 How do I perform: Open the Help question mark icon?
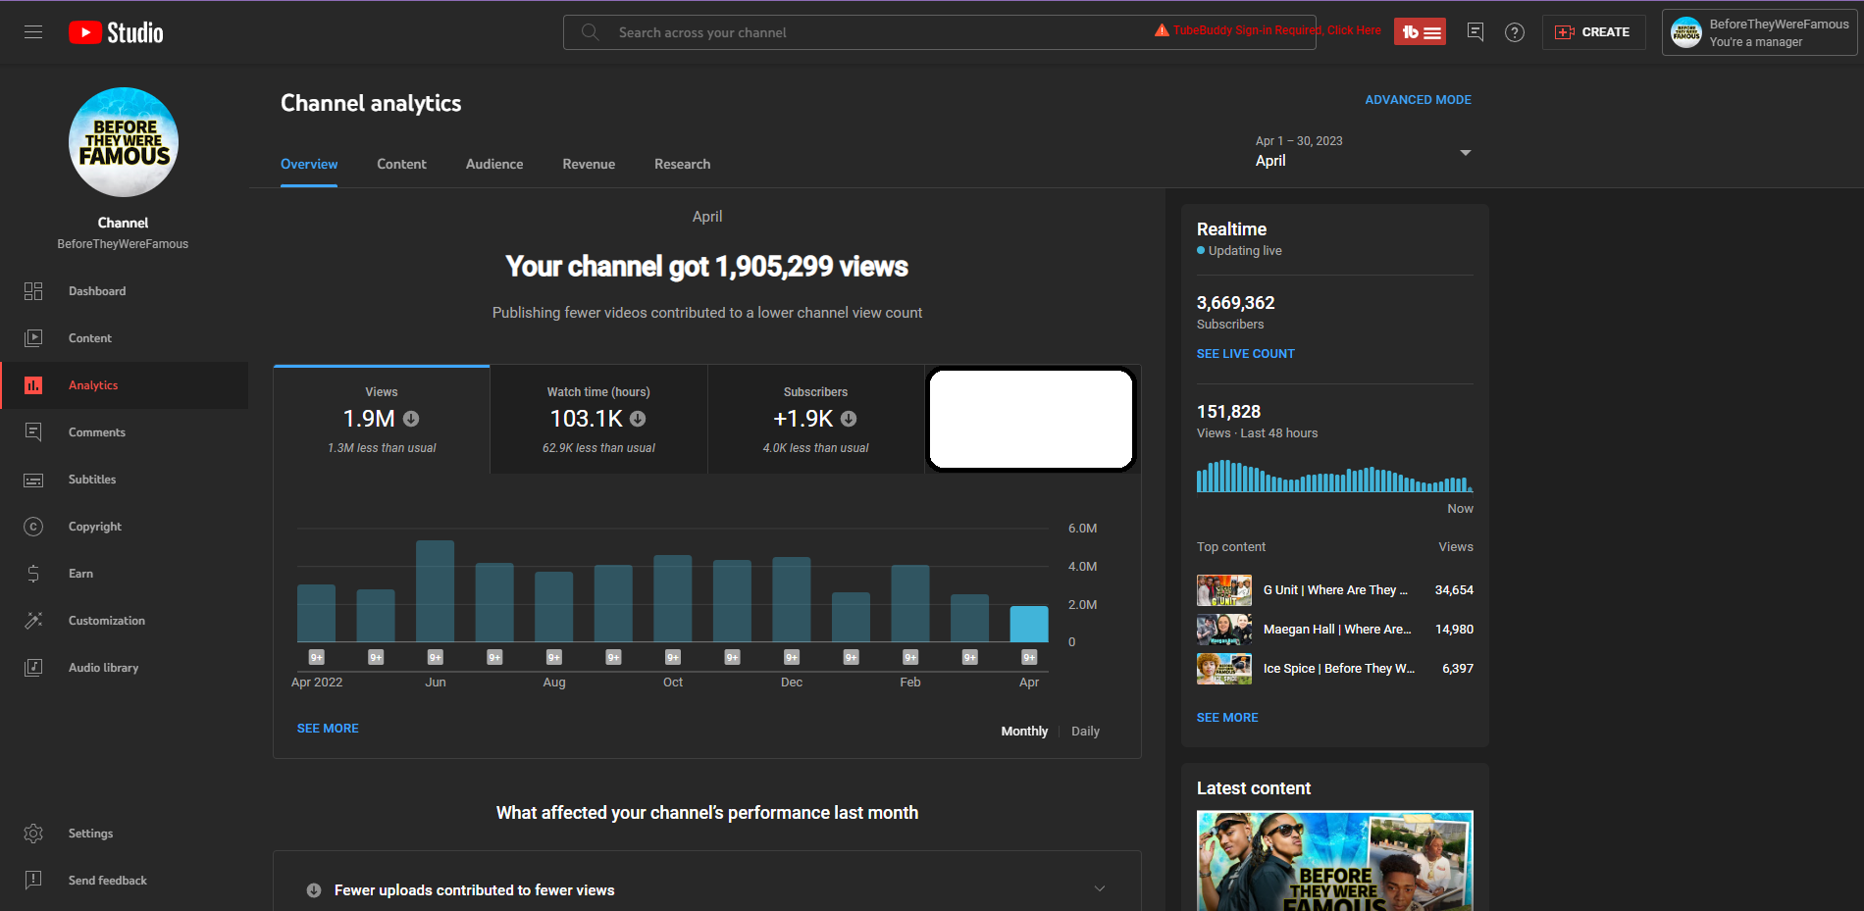[1515, 32]
